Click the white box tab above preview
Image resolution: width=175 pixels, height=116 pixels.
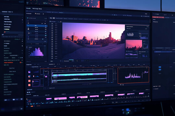point(54,18)
